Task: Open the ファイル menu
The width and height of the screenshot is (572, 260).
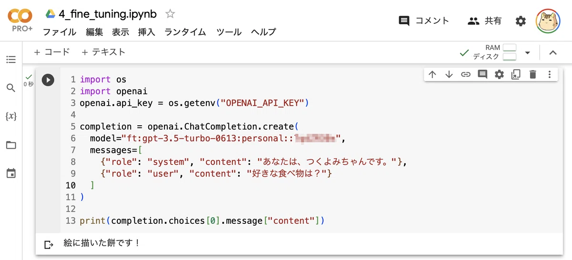Action: [60, 32]
